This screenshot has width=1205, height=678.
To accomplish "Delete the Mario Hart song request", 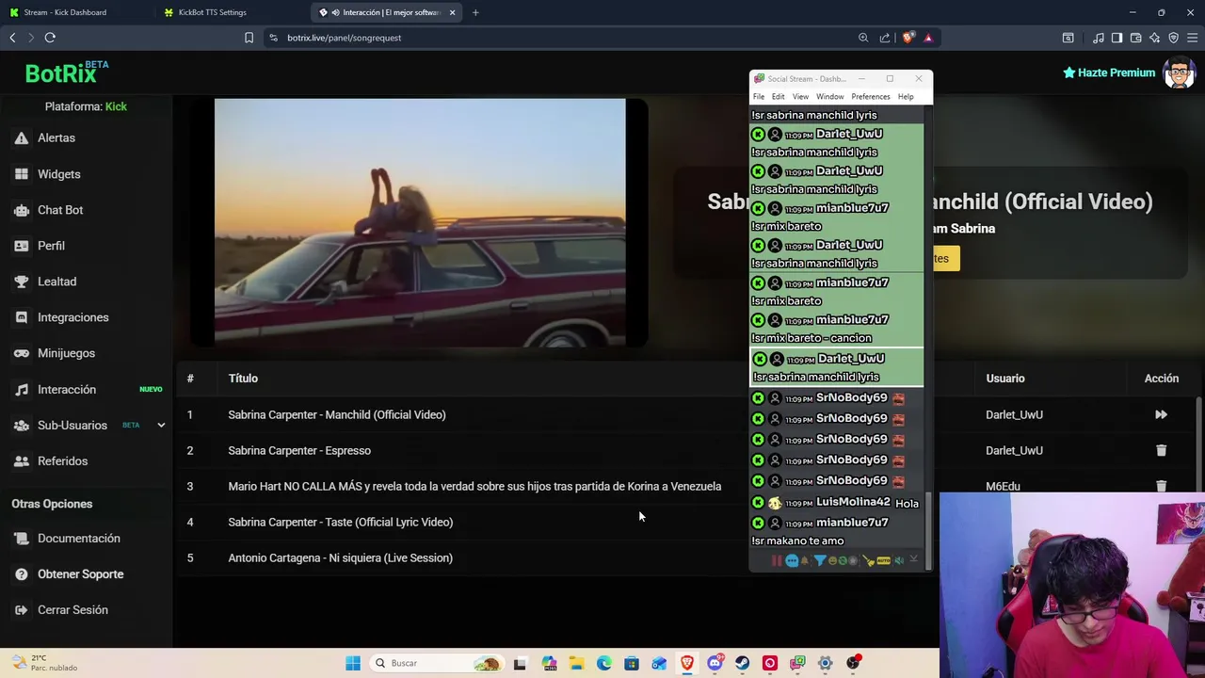I will tap(1161, 486).
